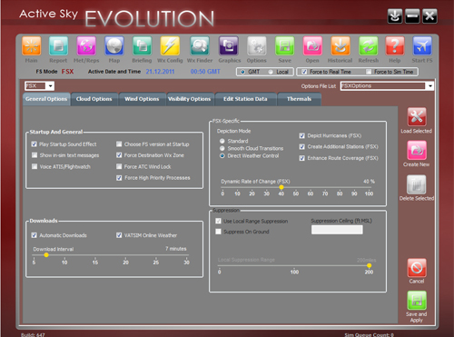454x337 pixels.
Task: Toggle Force to Real Time checkbox
Action: click(304, 72)
